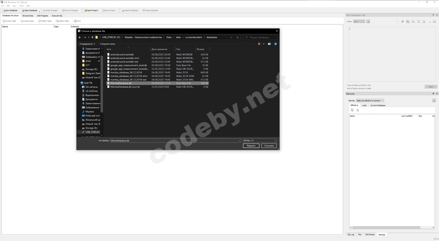The image size is (439, 241).
Task: Open the Help menu
Action: 28,6
